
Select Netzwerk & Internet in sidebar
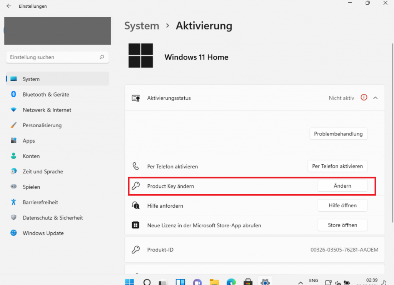click(x=47, y=110)
